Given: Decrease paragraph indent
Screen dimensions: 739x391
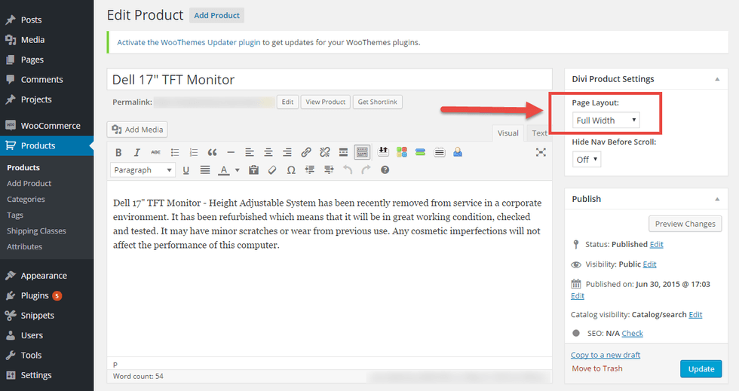Looking at the screenshot, I should click(x=310, y=170).
